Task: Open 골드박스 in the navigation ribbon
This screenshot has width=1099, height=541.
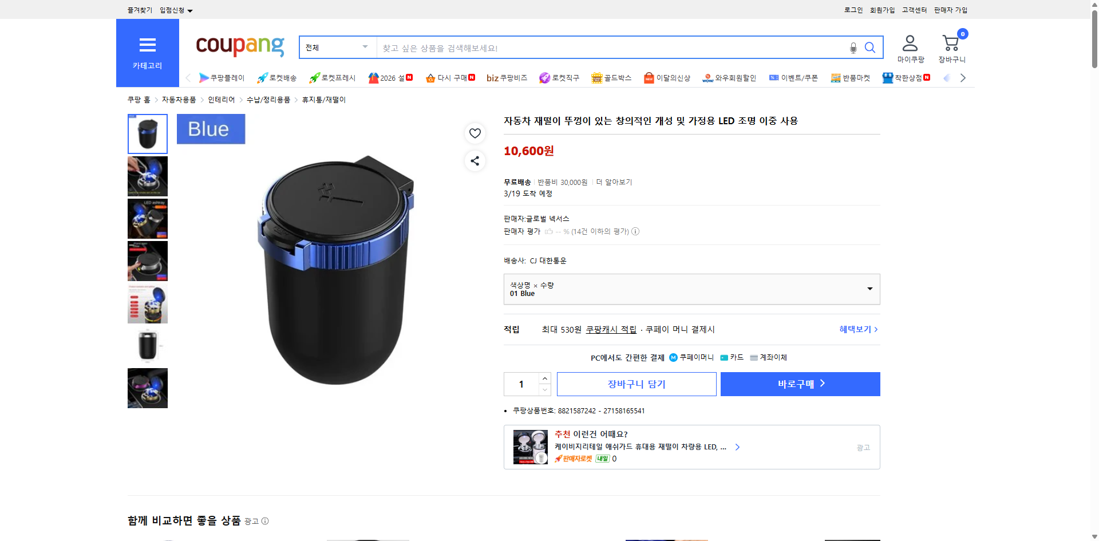Action: pos(611,77)
